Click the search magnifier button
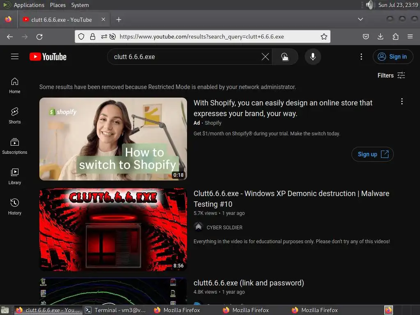Screen dimensions: 420x315 pos(285,57)
